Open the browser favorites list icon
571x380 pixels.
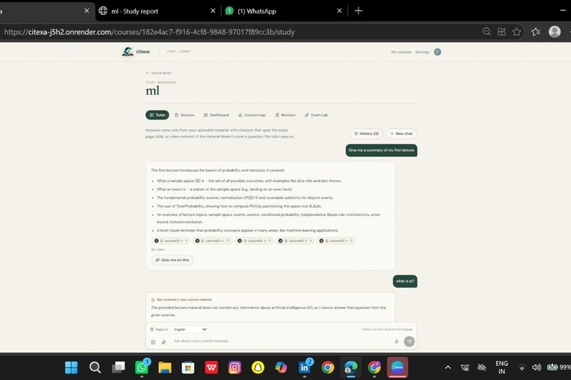click(536, 32)
